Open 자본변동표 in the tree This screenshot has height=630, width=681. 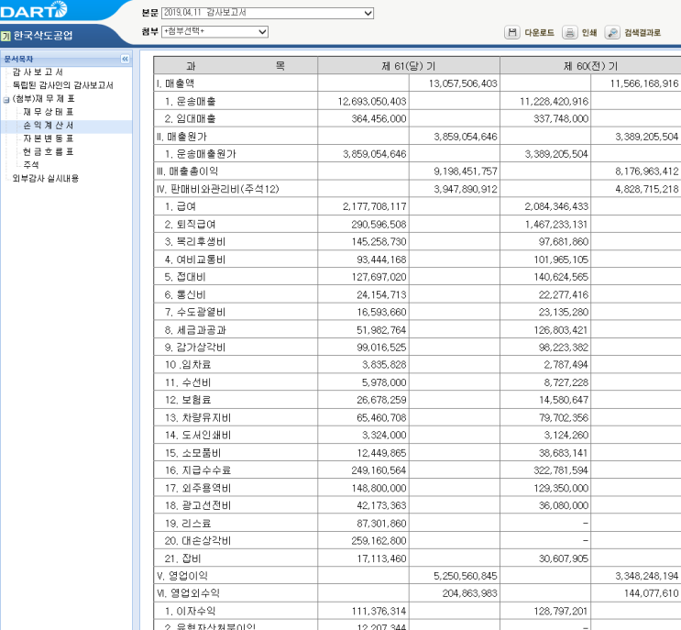click(49, 138)
